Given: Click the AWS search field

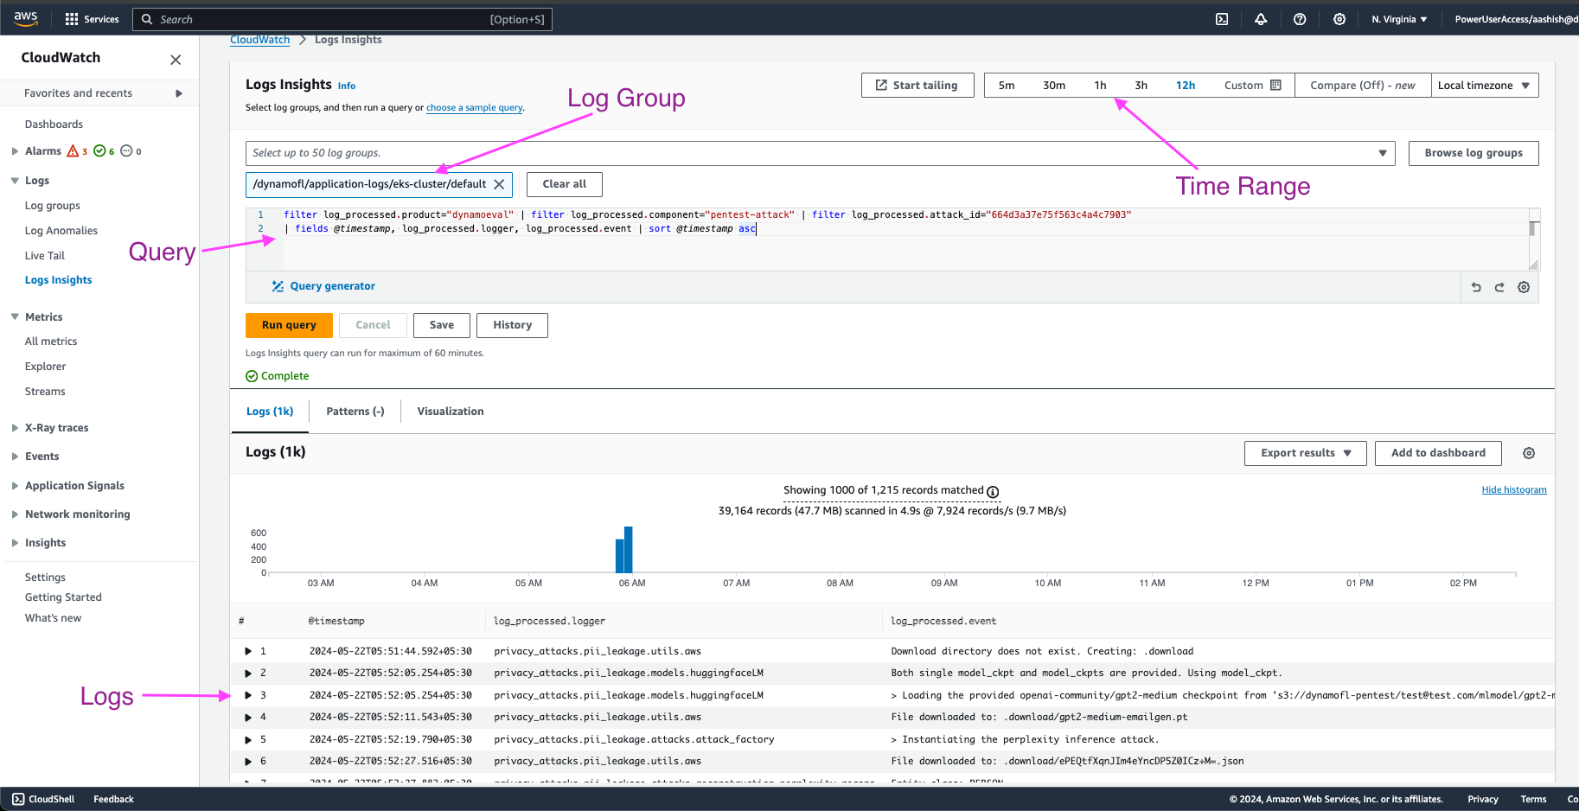Looking at the screenshot, I should point(342,19).
